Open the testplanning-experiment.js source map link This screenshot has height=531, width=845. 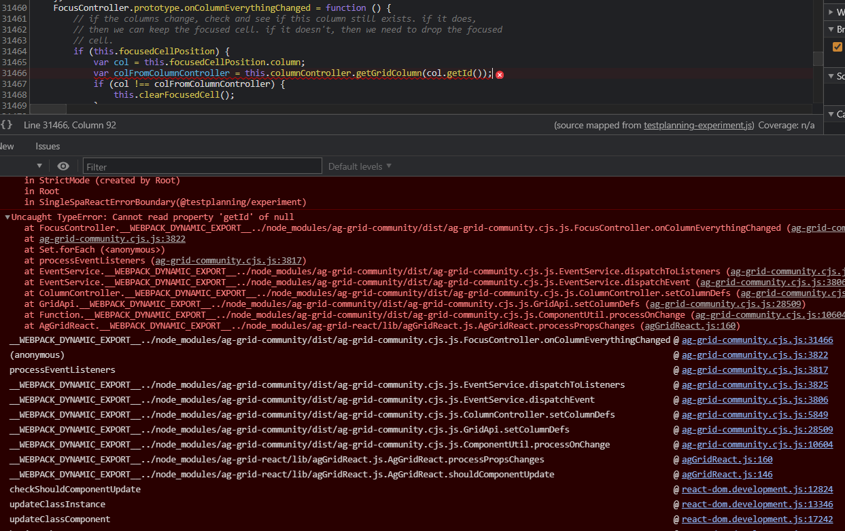(698, 125)
